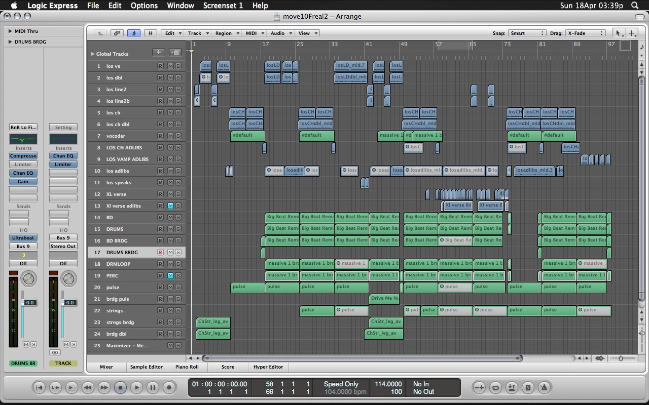Click the Play from Selection transport button
The image size is (649, 405).
71,388
